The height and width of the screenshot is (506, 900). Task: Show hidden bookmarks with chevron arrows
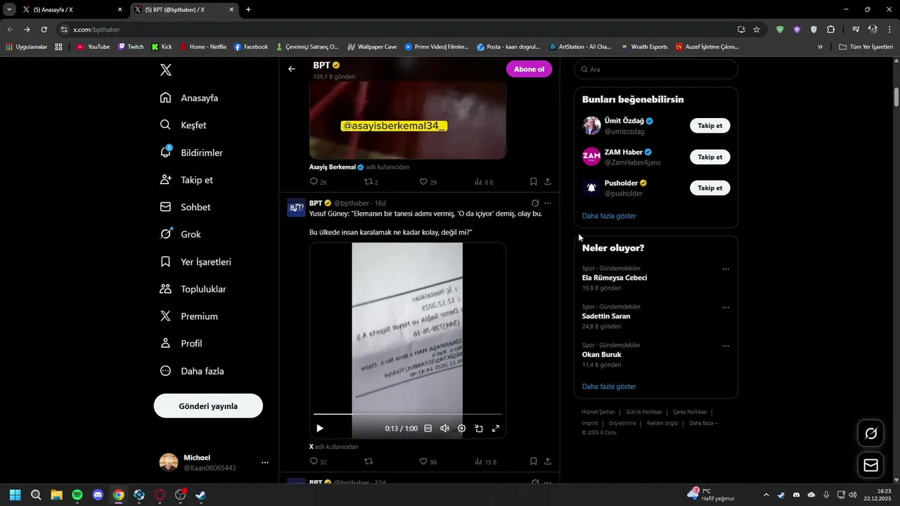pos(820,47)
